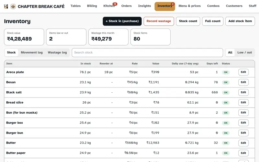Click the Record wastage button
This screenshot has width=259, height=162.
159,21
